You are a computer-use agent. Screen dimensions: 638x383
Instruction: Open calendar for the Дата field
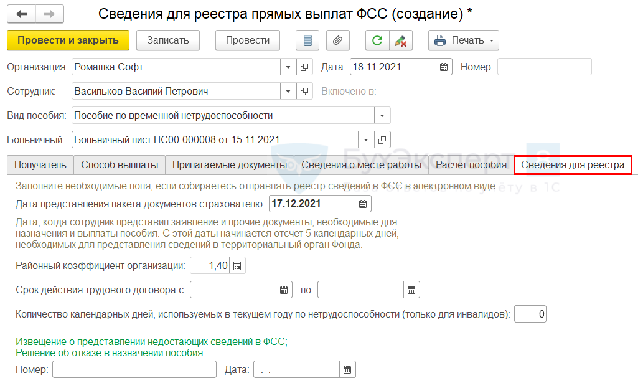444,67
